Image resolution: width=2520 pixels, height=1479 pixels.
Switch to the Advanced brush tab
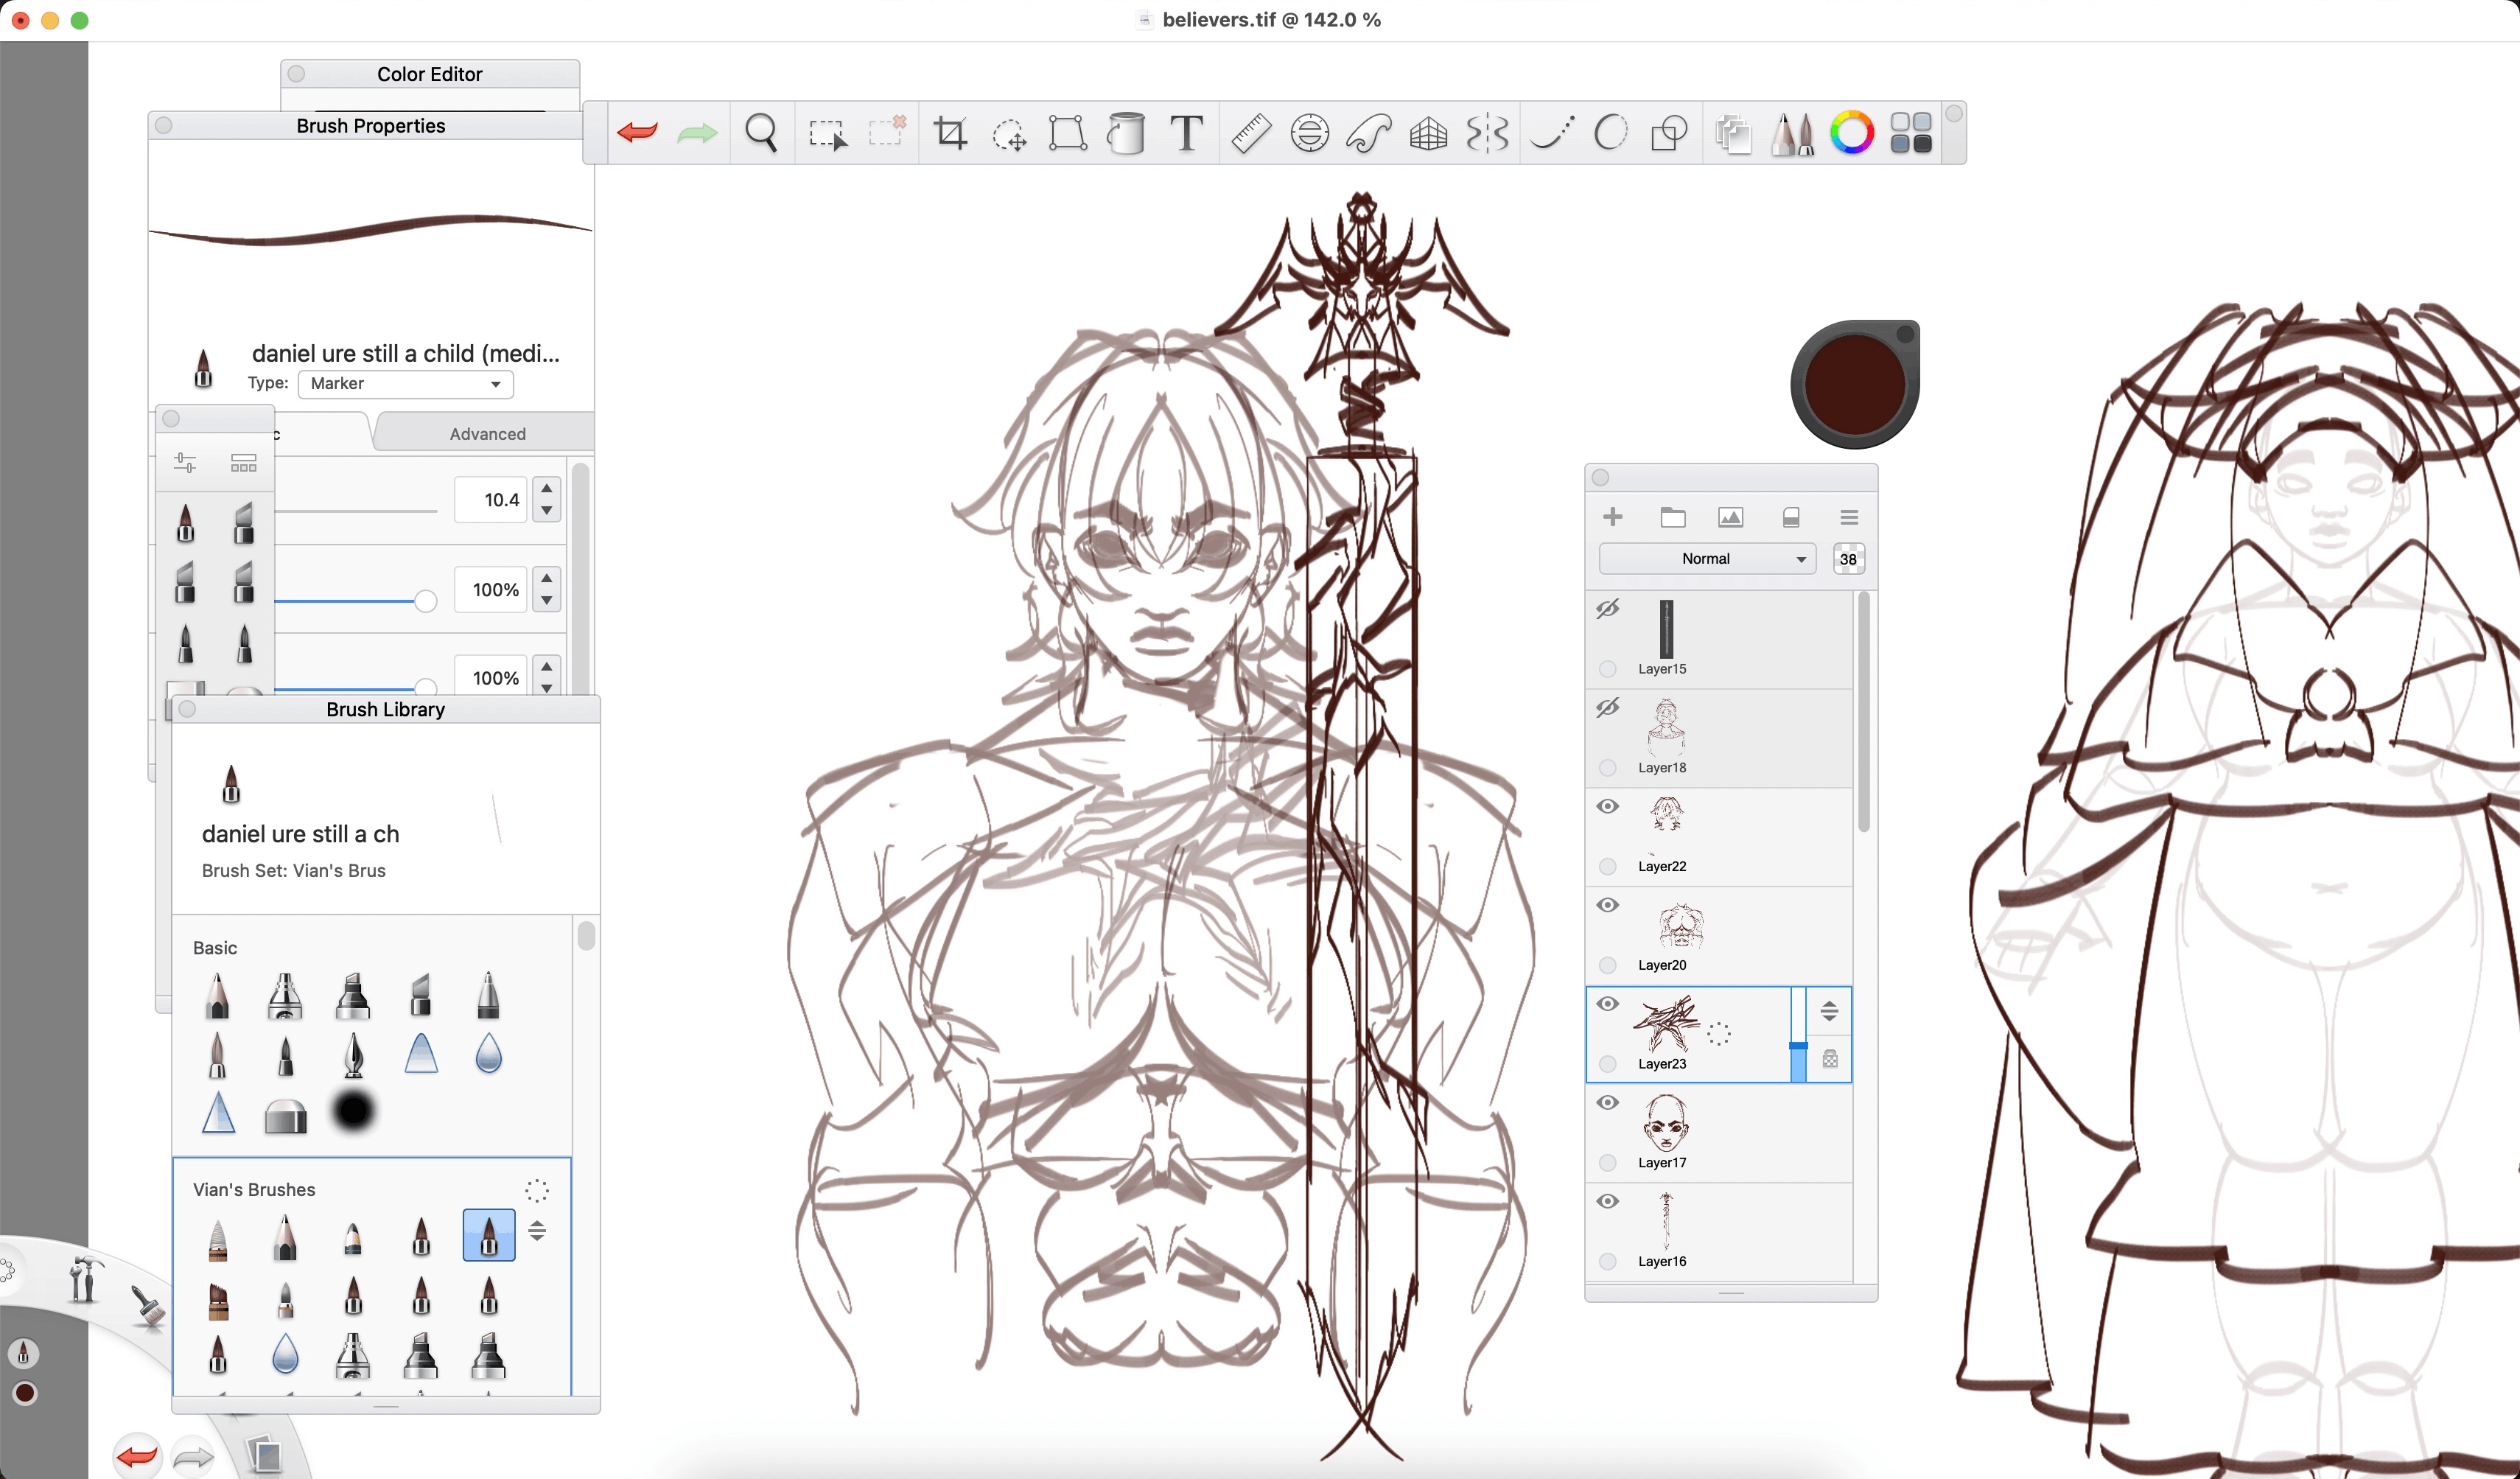(x=487, y=434)
